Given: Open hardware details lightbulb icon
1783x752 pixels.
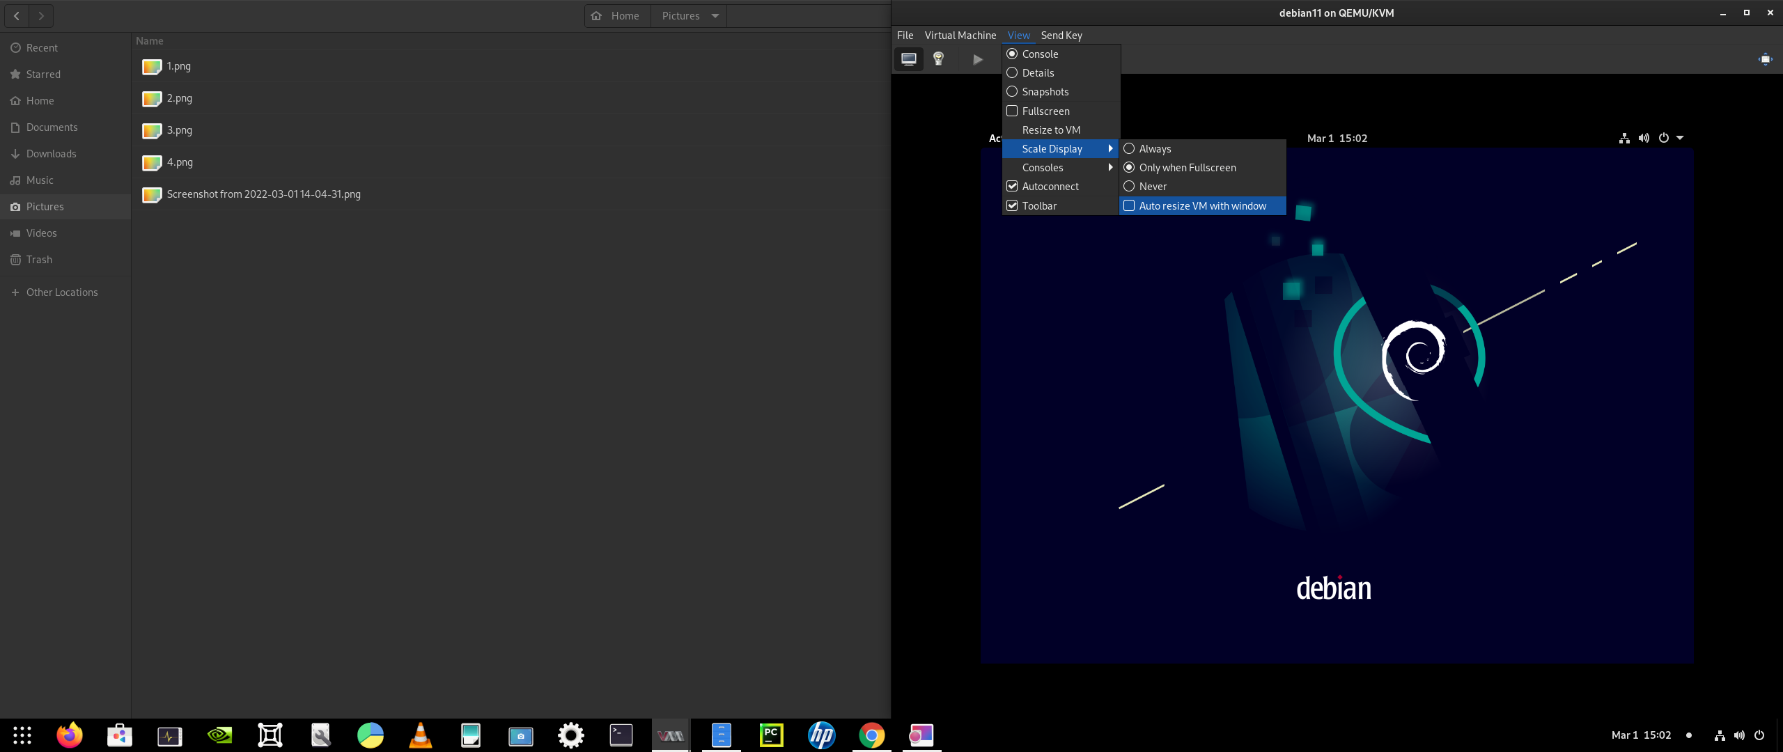Looking at the screenshot, I should coord(938,59).
